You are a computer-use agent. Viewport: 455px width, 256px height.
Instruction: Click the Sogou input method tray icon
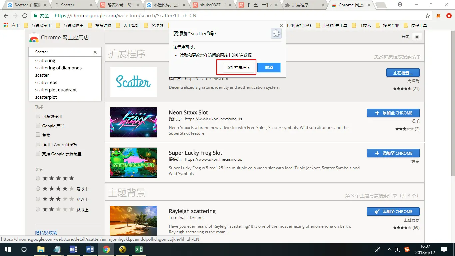[407, 249]
